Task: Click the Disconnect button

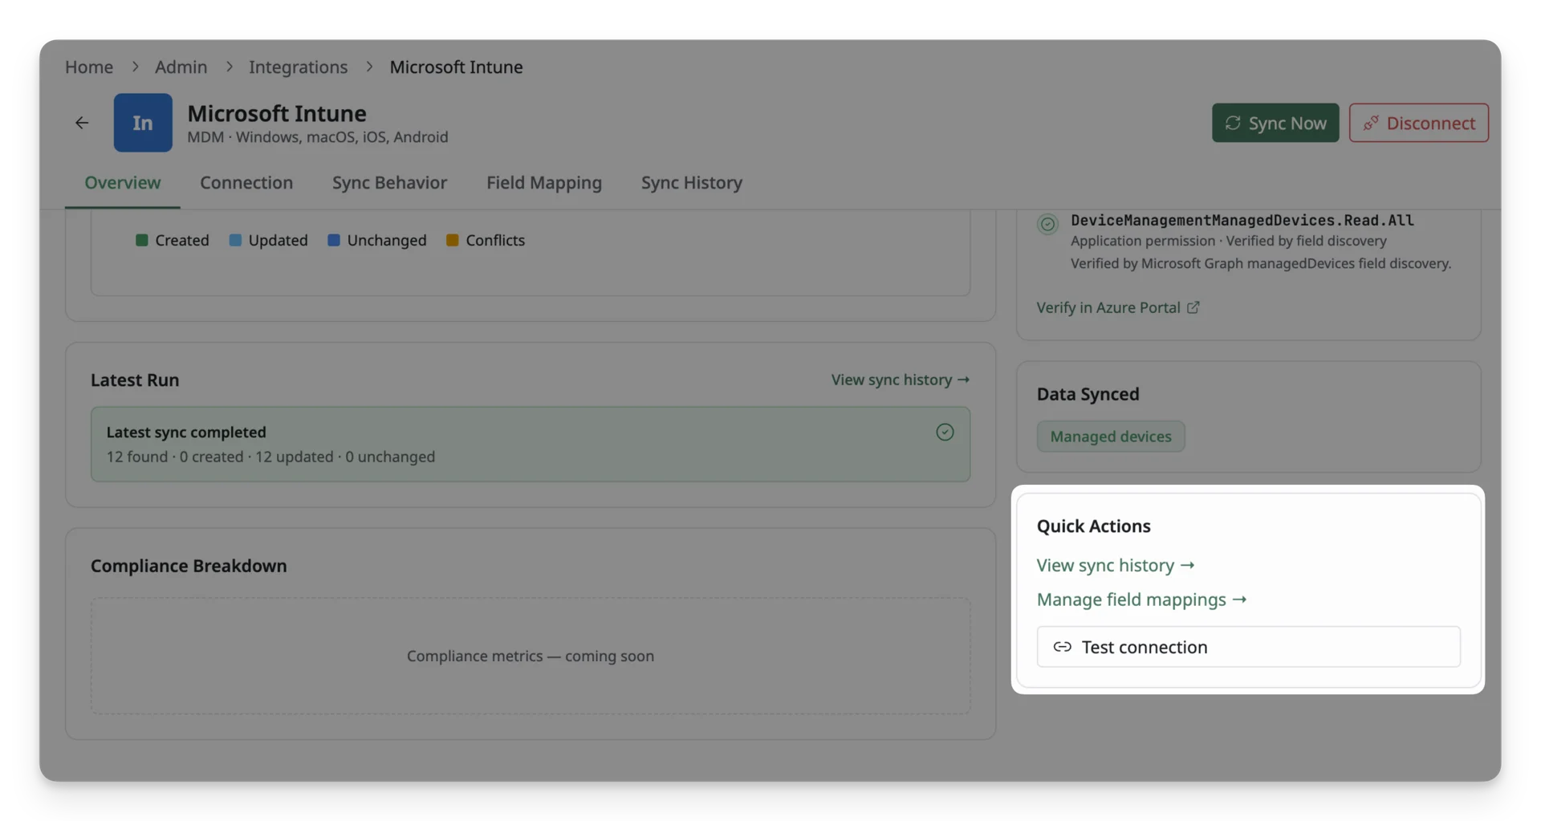Action: pyautogui.click(x=1419, y=123)
